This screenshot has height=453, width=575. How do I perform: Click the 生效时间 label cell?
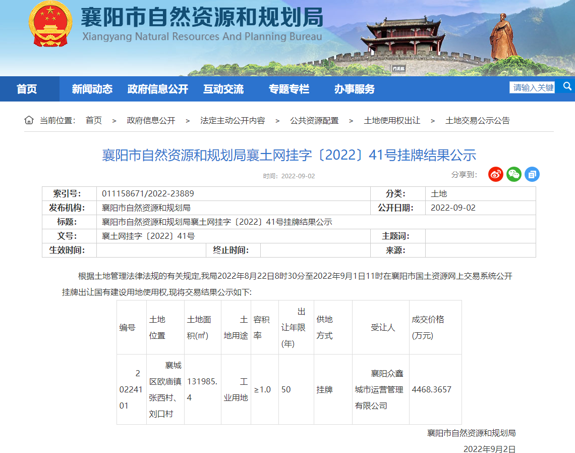point(69,250)
